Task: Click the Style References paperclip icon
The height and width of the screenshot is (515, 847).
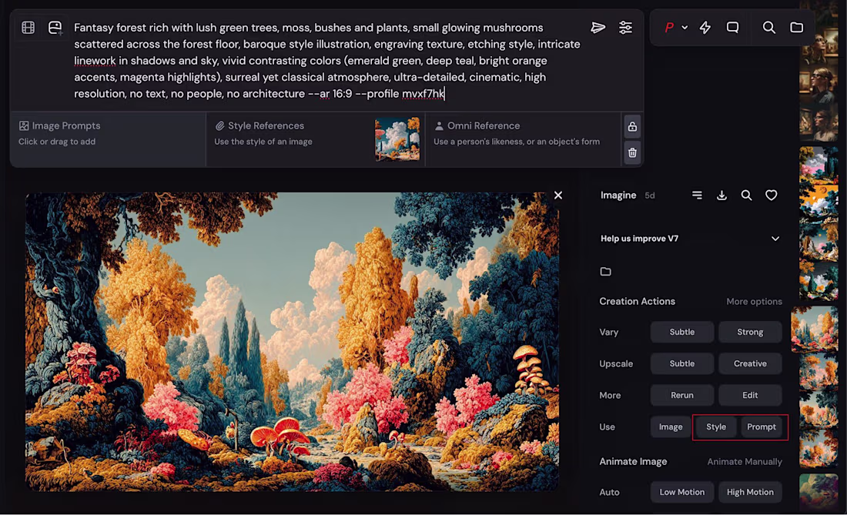Action: (x=219, y=125)
